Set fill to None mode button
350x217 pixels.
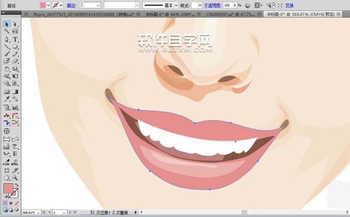point(16,203)
